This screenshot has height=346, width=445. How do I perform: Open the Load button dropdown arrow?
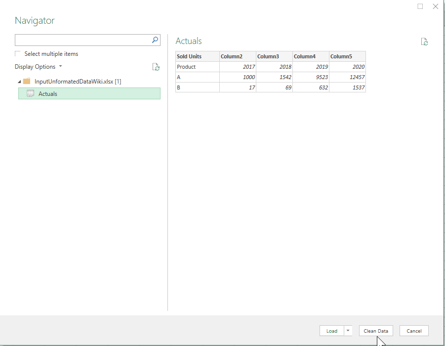click(x=348, y=331)
